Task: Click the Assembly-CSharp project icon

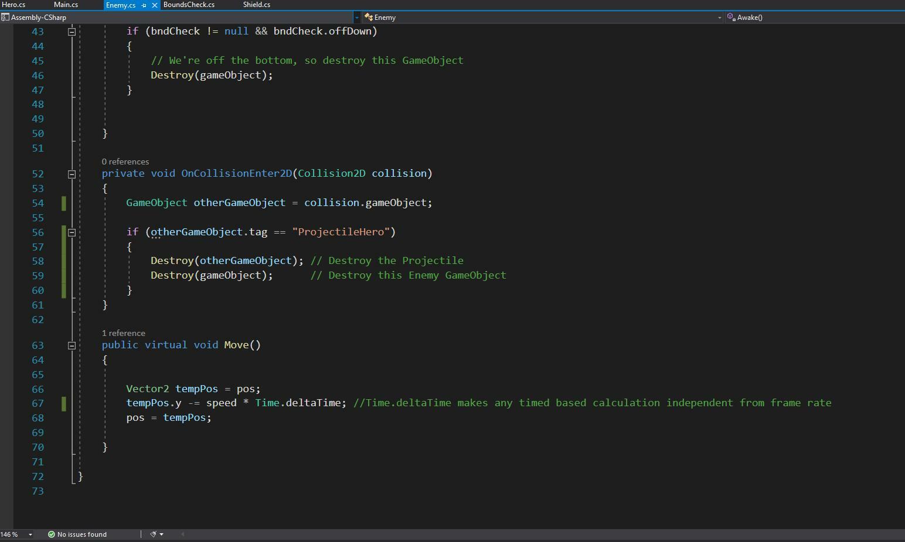Action: 5,18
